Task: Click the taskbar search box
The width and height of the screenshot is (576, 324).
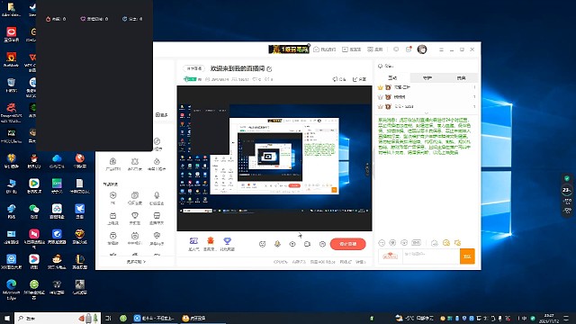Action: pos(58,318)
